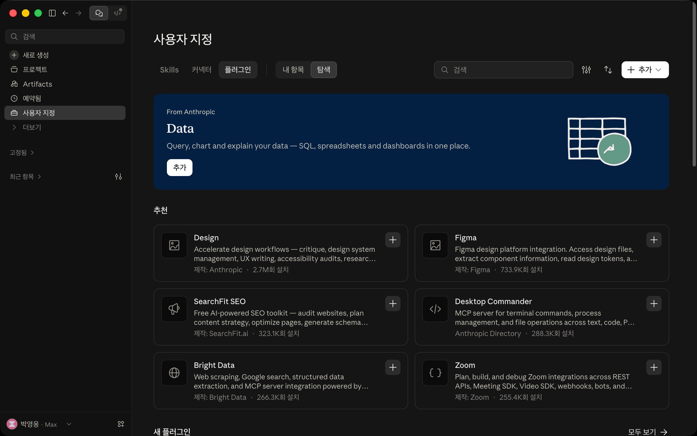Go forward with the right arrow
697x436 pixels.
pyautogui.click(x=78, y=13)
